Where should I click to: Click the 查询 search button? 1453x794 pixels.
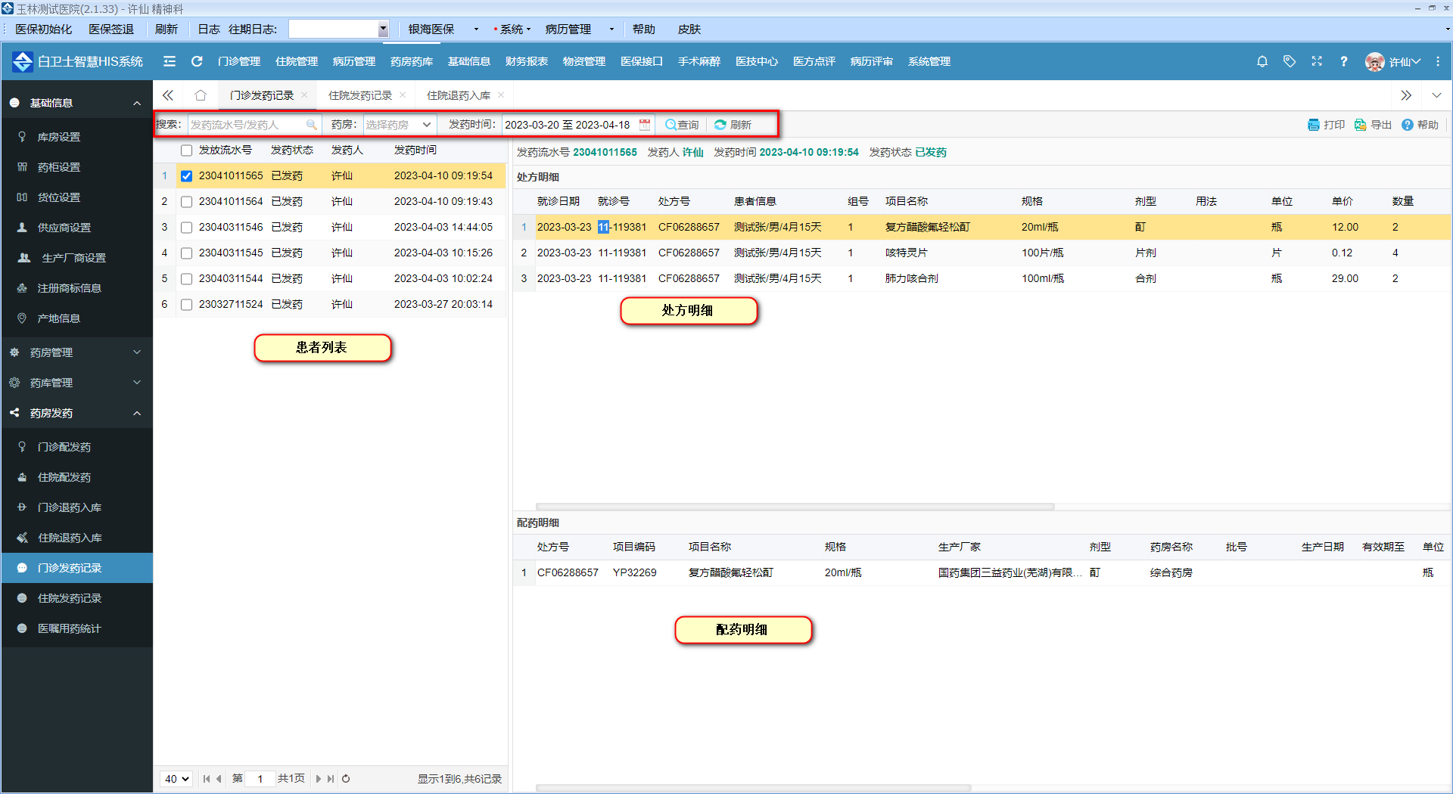pos(682,125)
